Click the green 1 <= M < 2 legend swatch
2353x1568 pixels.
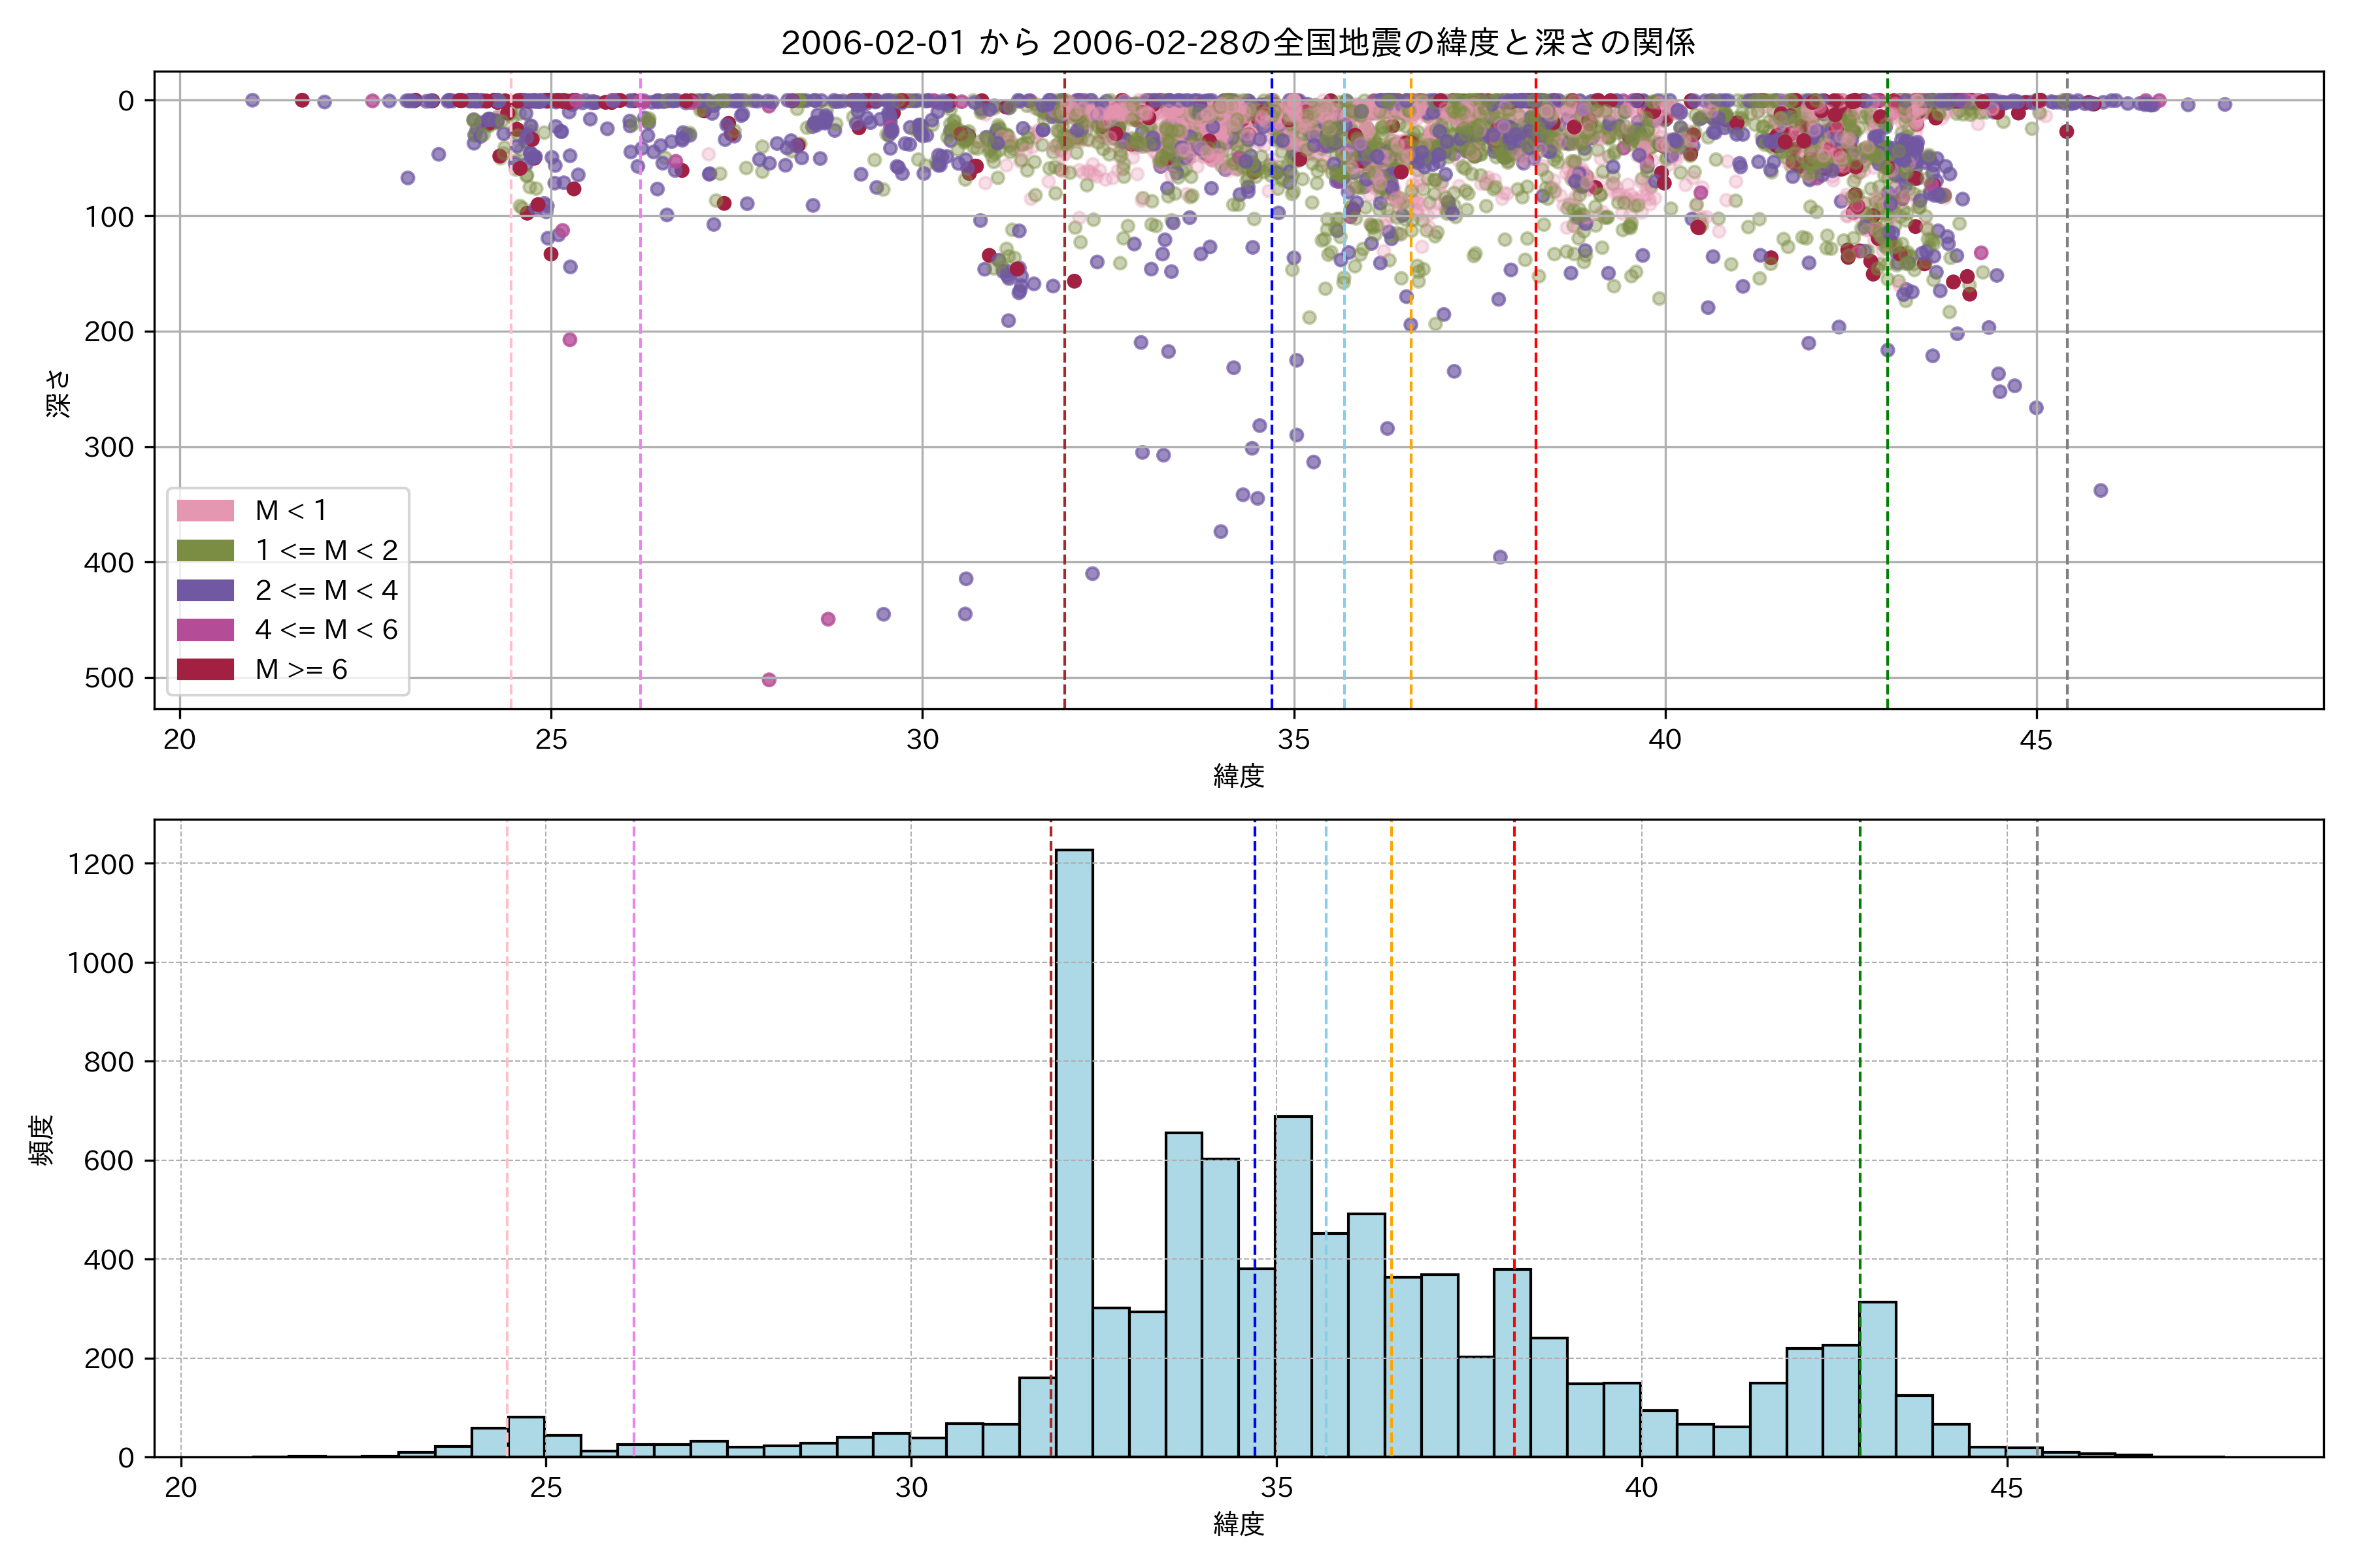pyautogui.click(x=205, y=550)
